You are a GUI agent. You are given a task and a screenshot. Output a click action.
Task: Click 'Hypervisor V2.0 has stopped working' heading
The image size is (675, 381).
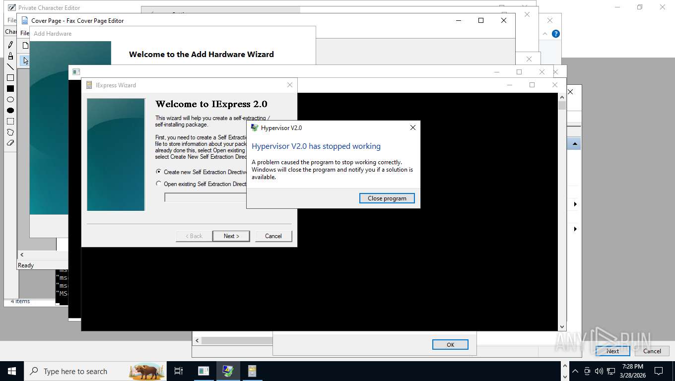pyautogui.click(x=316, y=146)
